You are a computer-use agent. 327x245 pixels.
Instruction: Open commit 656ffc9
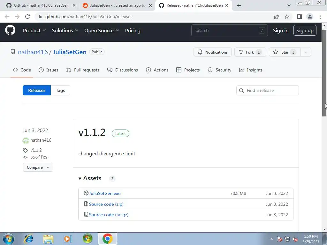coord(39,157)
